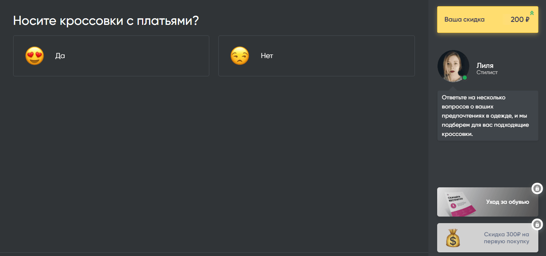Click the unamused face emoji
Viewport: 546px width, 256px height.
coord(240,56)
